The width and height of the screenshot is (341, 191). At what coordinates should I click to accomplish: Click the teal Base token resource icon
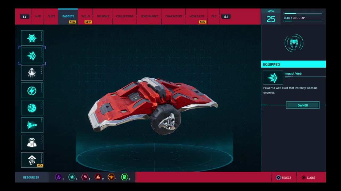click(x=72, y=177)
